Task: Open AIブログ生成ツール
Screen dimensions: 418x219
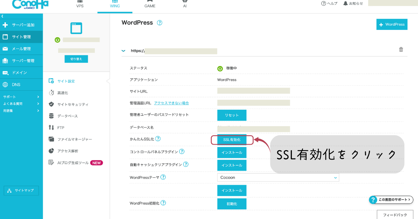Action: [x=76, y=163]
